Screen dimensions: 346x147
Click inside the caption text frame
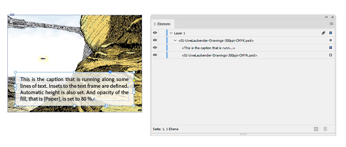click(74, 89)
